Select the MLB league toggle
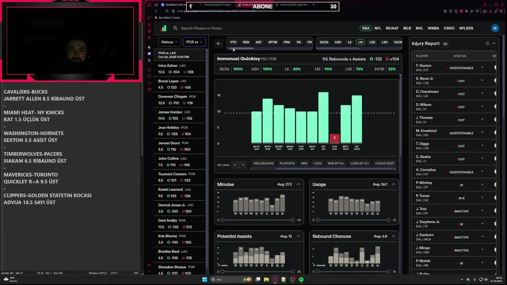Viewport: 507px width, 285px height. (407, 28)
